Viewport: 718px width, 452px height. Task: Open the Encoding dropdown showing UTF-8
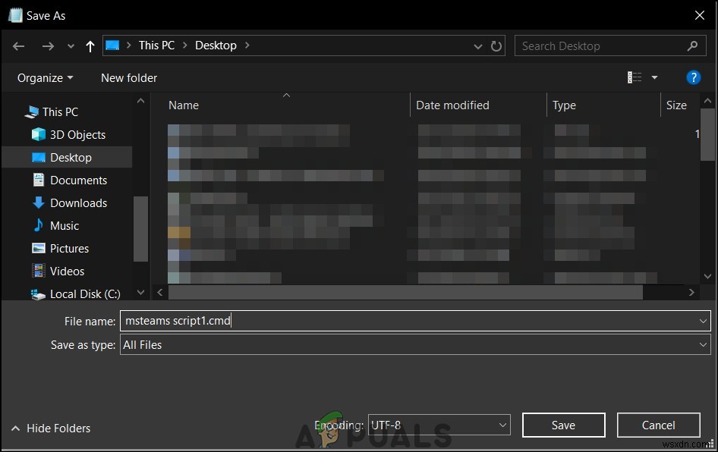[x=502, y=425]
